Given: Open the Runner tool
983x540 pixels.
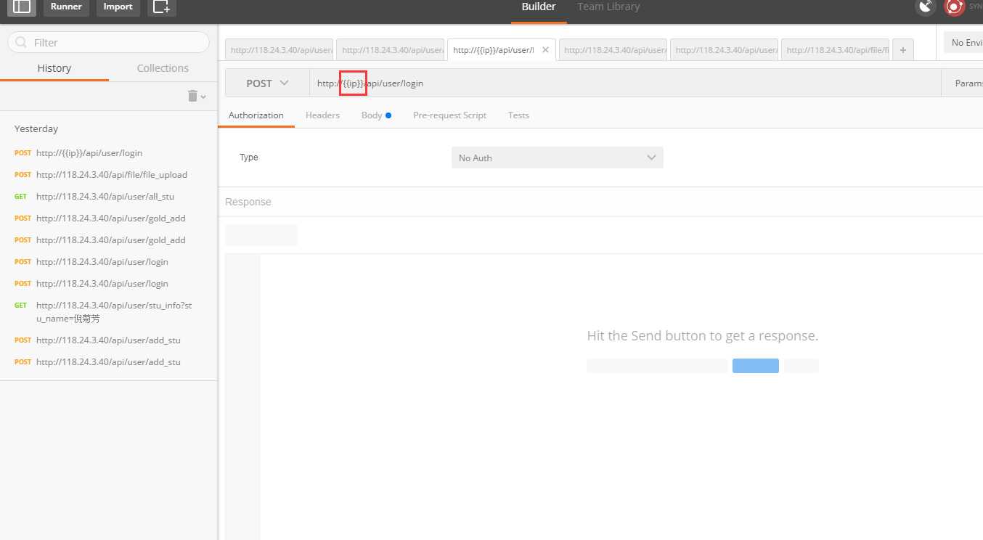Looking at the screenshot, I should tap(66, 7).
